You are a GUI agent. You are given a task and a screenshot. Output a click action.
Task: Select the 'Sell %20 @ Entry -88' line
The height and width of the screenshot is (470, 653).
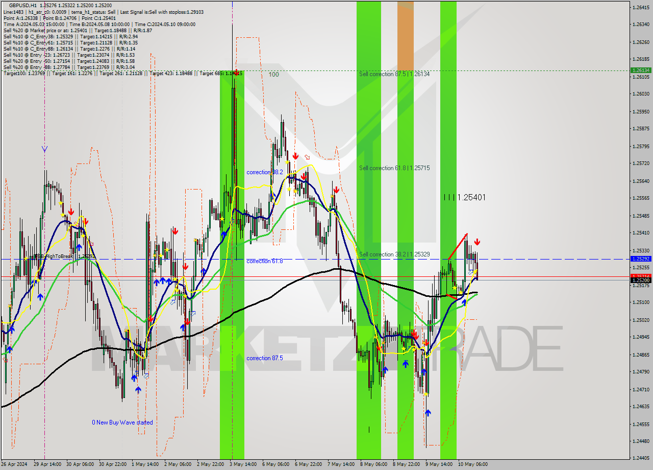click(69, 67)
